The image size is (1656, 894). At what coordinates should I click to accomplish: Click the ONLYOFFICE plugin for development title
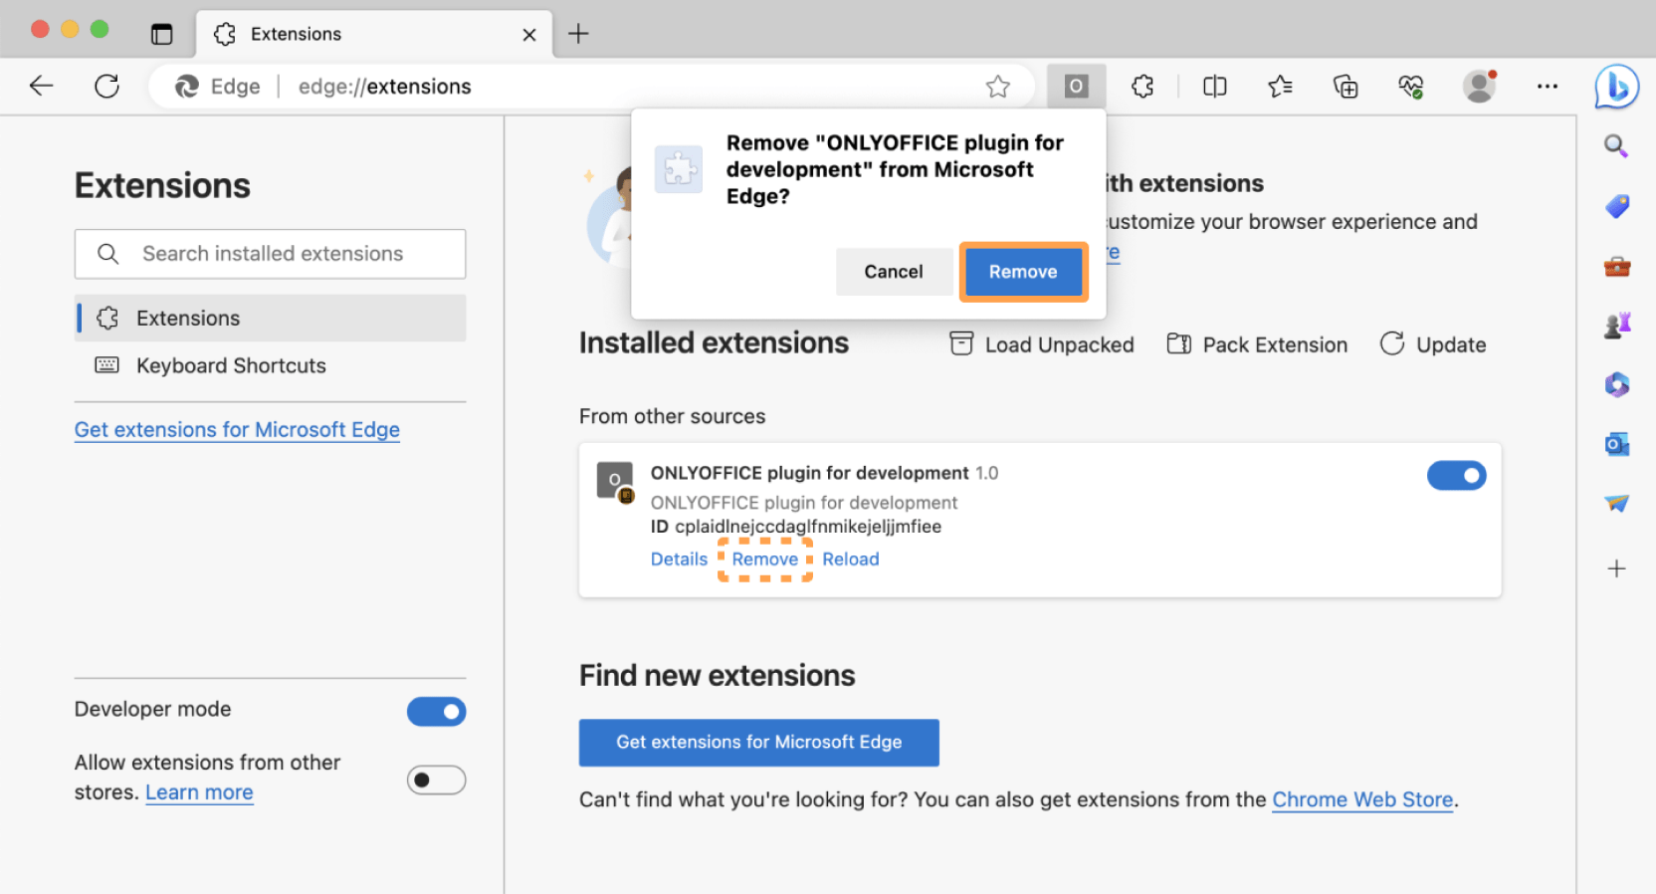pyautogui.click(x=809, y=473)
